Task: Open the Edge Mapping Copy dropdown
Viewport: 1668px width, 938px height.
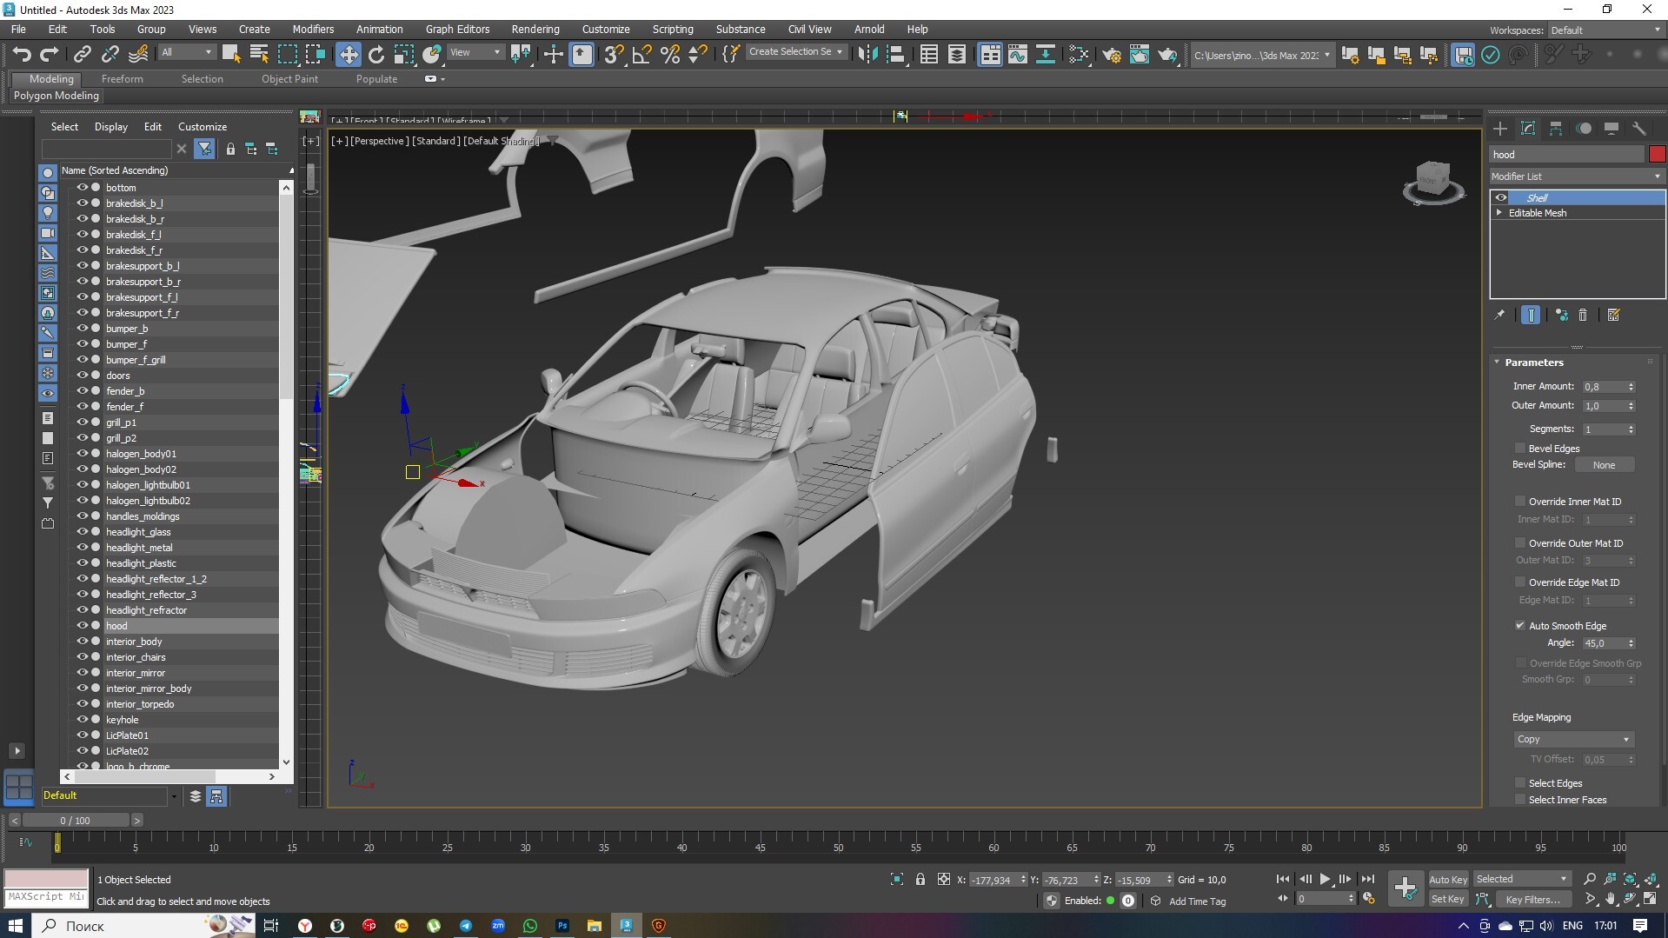Action: click(x=1573, y=740)
